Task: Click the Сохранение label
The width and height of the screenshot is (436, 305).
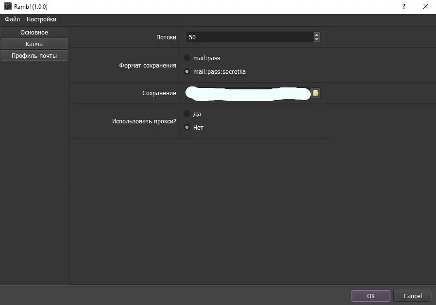Action: (x=159, y=93)
